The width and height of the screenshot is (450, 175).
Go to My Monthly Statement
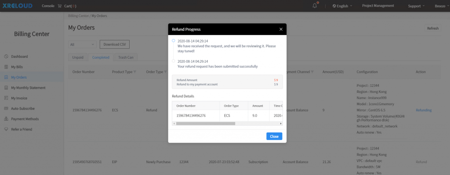tap(28, 88)
